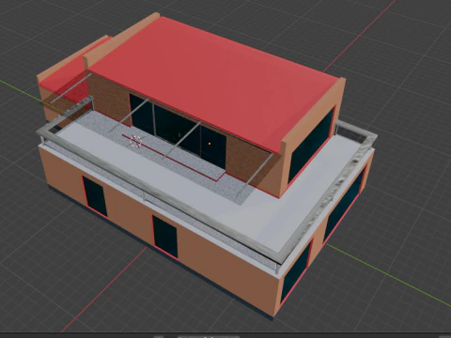Select the upper floor sliding glass doors
The height and width of the screenshot is (338, 451).
(x=178, y=131)
